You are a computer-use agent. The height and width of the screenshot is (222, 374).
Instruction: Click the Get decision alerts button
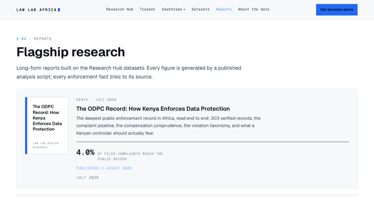pyautogui.click(x=337, y=10)
